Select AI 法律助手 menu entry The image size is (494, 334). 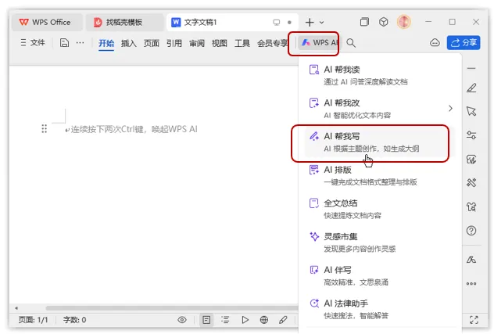(x=380, y=310)
